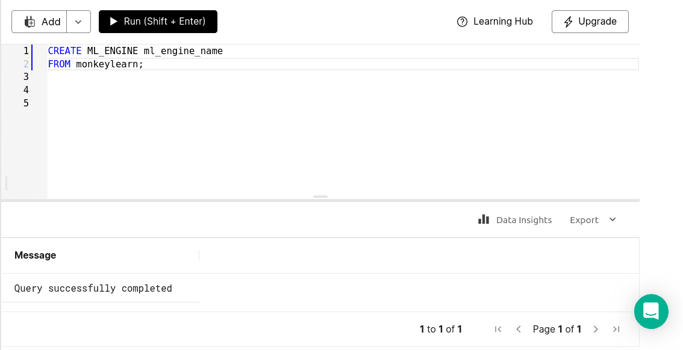Image resolution: width=683 pixels, height=350 pixels.
Task: Click the Upgrade lightning button
Action: 590,22
